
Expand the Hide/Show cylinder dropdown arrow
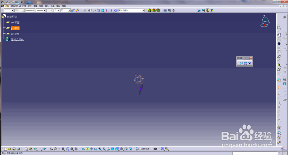pyautogui.click(x=123, y=151)
